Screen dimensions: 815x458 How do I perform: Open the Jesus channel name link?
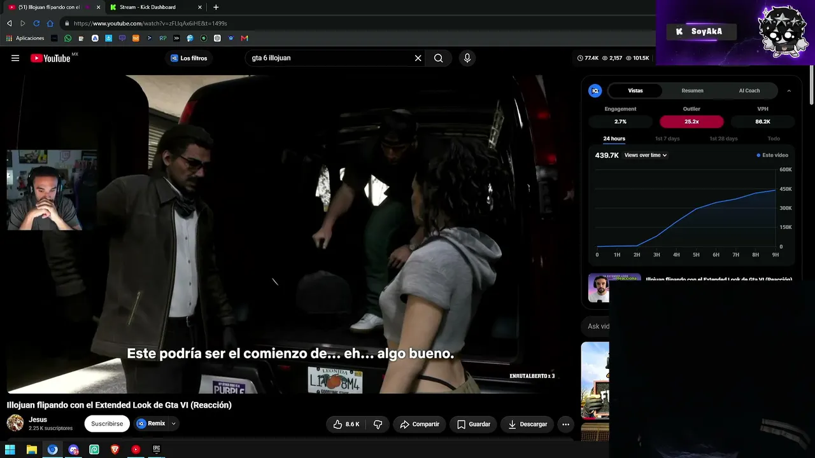(x=38, y=420)
